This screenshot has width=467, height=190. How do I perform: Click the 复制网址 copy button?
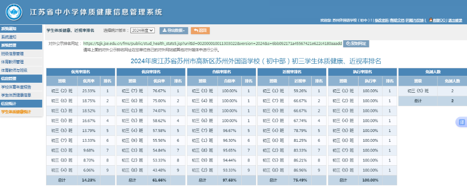356,44
